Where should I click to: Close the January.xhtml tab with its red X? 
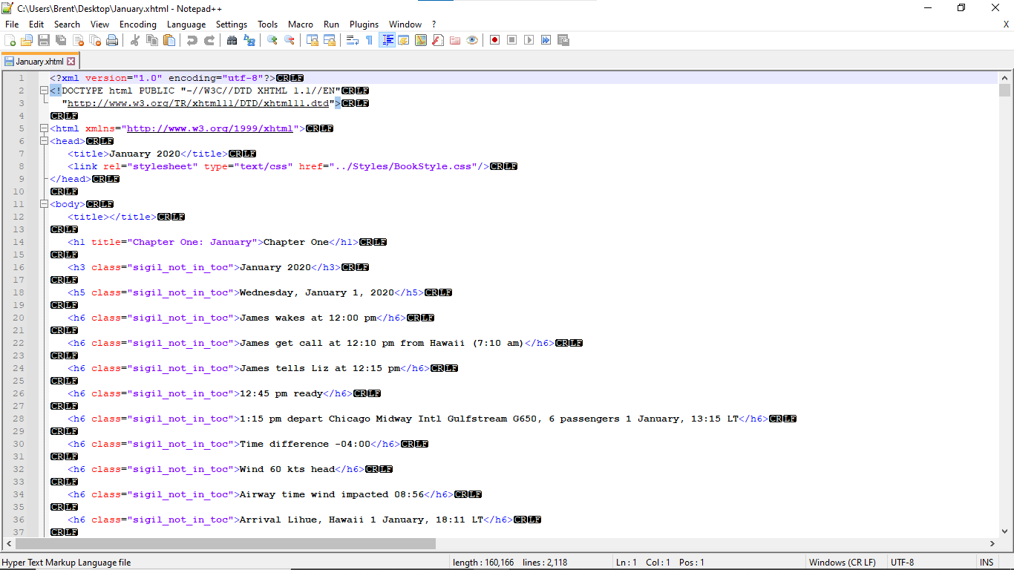click(x=71, y=62)
